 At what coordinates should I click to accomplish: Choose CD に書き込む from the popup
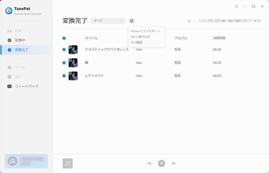(x=140, y=37)
